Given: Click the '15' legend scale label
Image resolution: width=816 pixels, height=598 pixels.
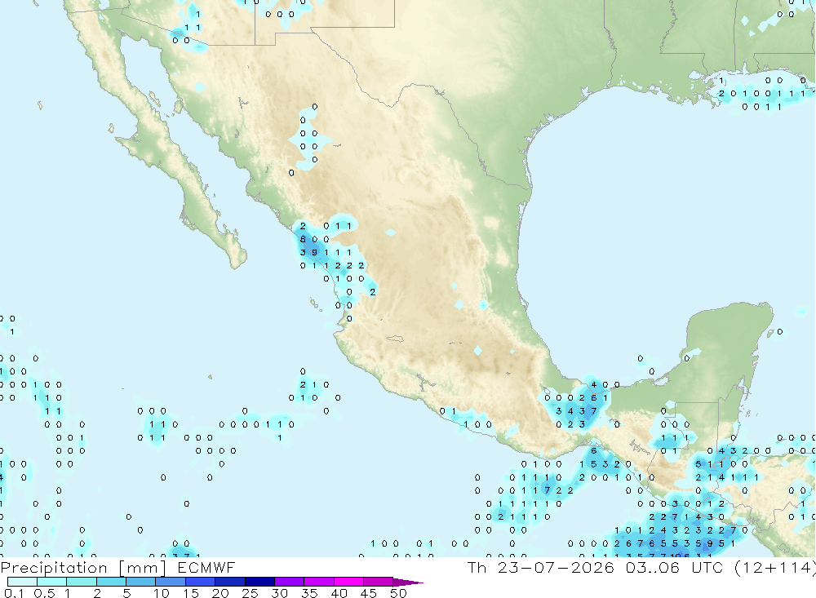Looking at the screenshot, I should (x=191, y=593).
